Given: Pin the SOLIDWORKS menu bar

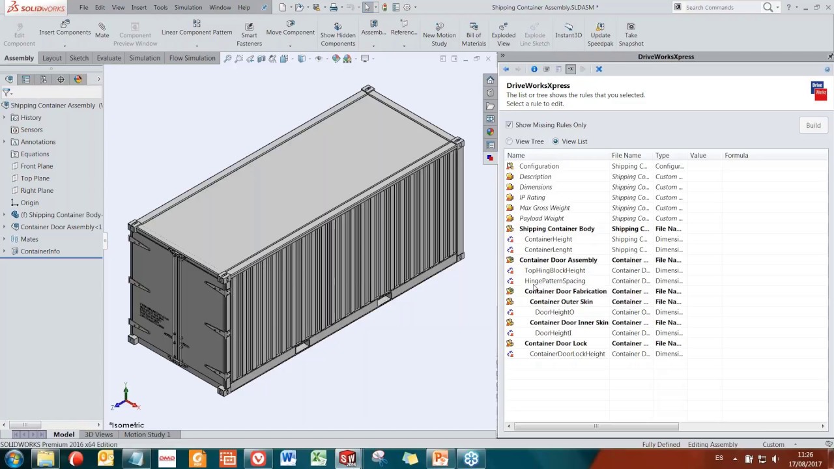Looking at the screenshot, I should pyautogui.click(x=265, y=7).
